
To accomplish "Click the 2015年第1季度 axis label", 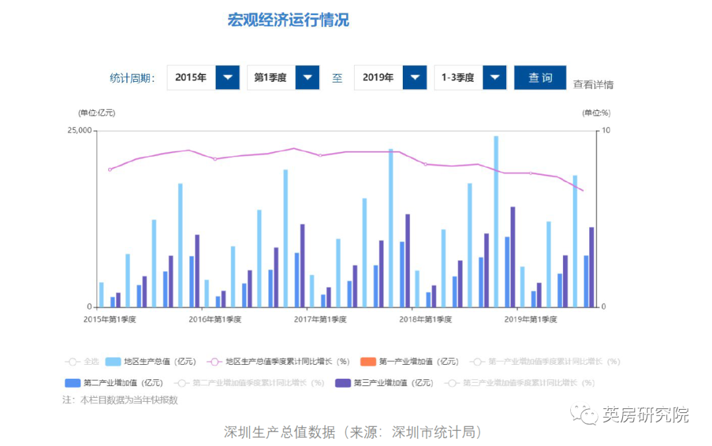I will pos(109,319).
